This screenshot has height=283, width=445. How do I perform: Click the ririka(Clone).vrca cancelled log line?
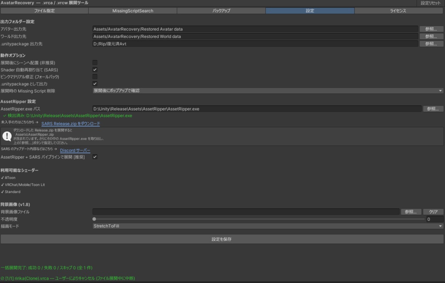(x=68, y=278)
